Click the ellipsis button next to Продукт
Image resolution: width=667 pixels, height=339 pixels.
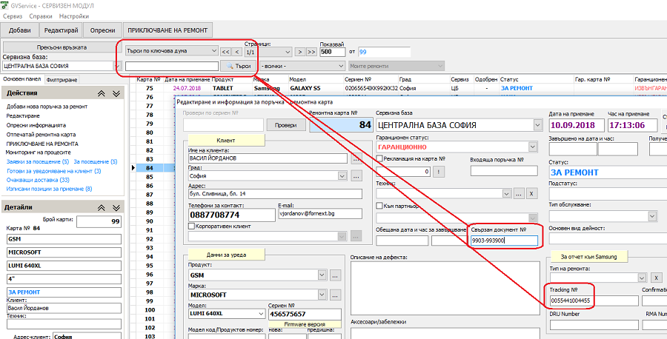tap(336, 275)
